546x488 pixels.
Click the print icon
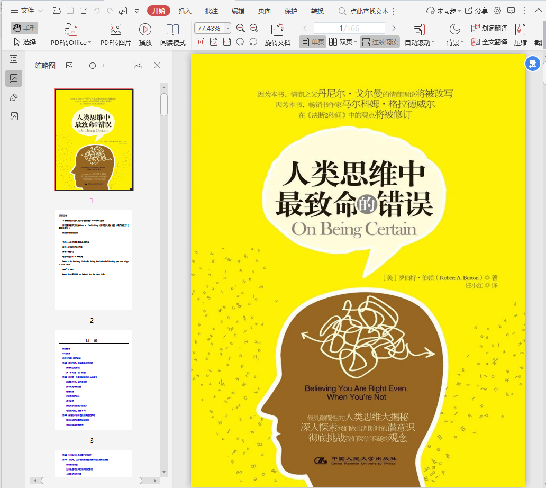(84, 11)
